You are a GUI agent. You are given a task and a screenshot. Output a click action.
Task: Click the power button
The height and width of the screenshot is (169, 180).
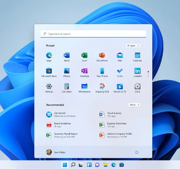pos(137,152)
